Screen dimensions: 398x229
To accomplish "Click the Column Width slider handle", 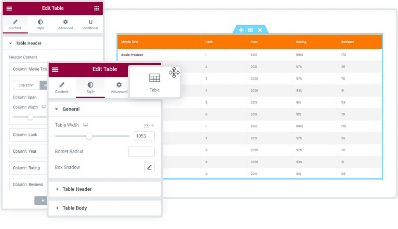I will [30, 117].
